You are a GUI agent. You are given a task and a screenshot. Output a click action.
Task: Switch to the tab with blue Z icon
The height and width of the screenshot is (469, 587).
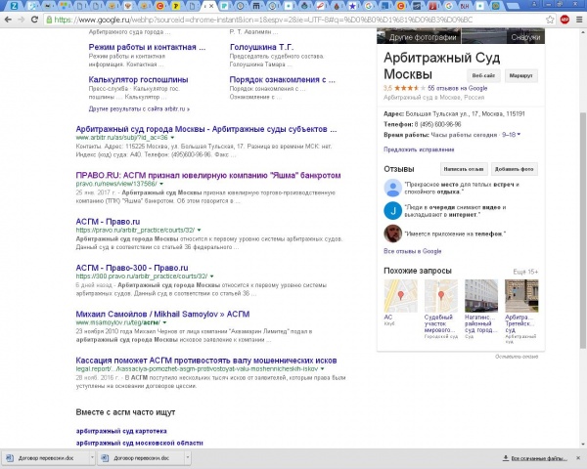coord(14,6)
